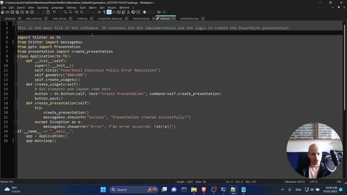Switch to the chat_env.py tab
Viewport: 347px width, 195px height.
point(59,18)
